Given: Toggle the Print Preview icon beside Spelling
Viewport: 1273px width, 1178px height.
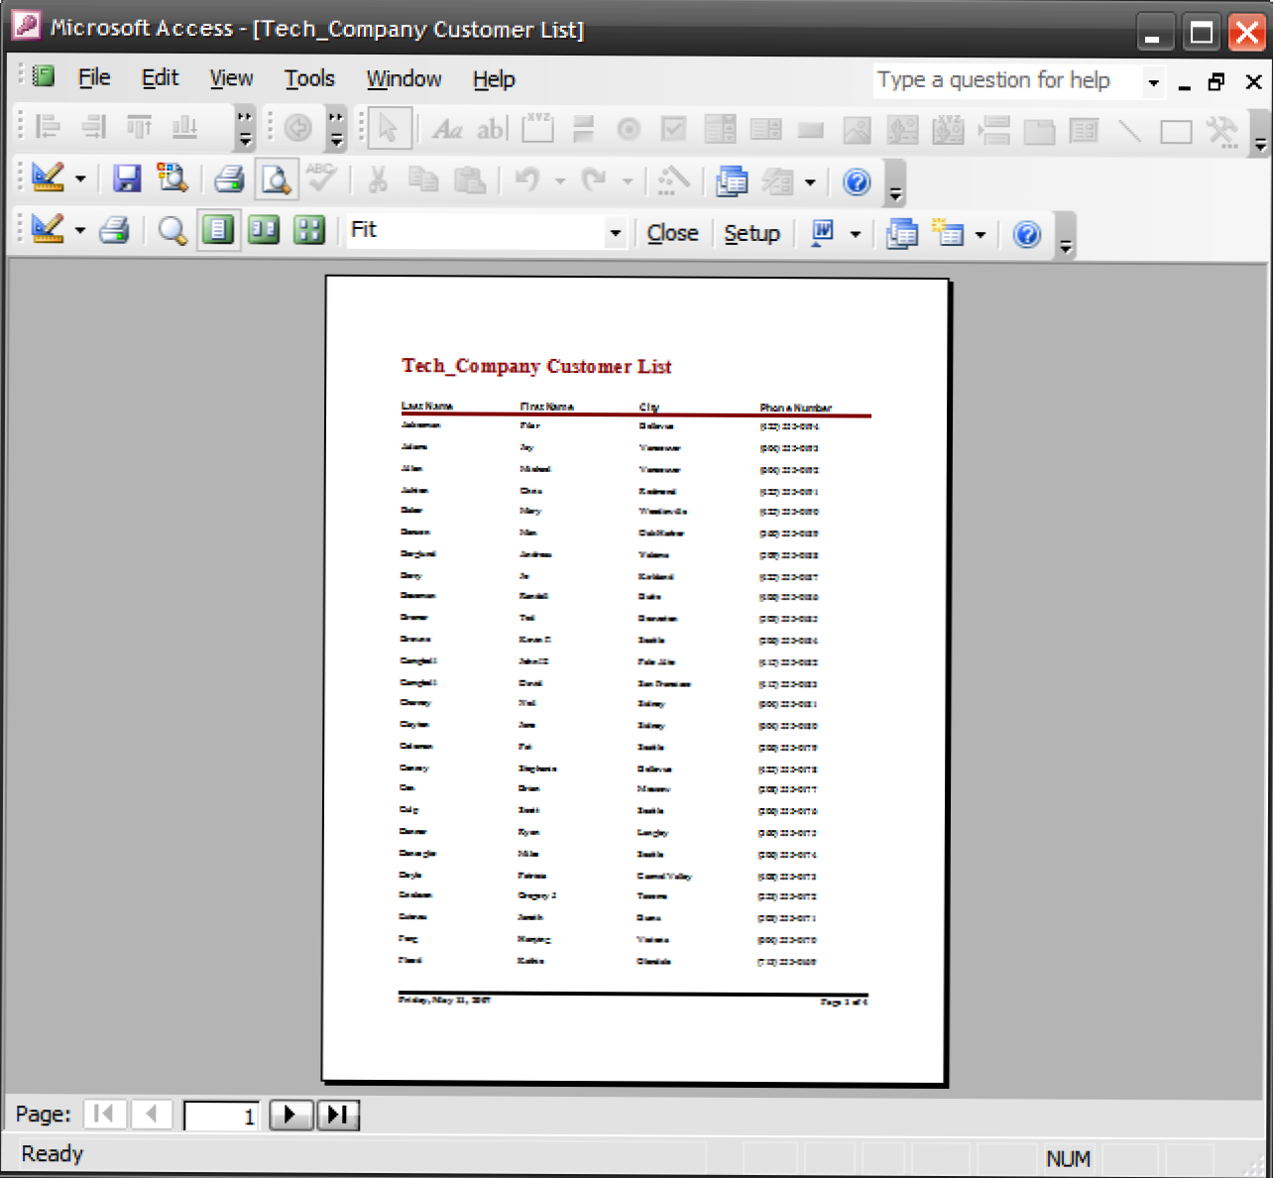Looking at the screenshot, I should pos(276,179).
